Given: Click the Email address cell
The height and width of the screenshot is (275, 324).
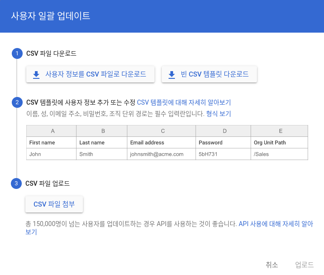Looking at the screenshot, I should click(161, 143).
